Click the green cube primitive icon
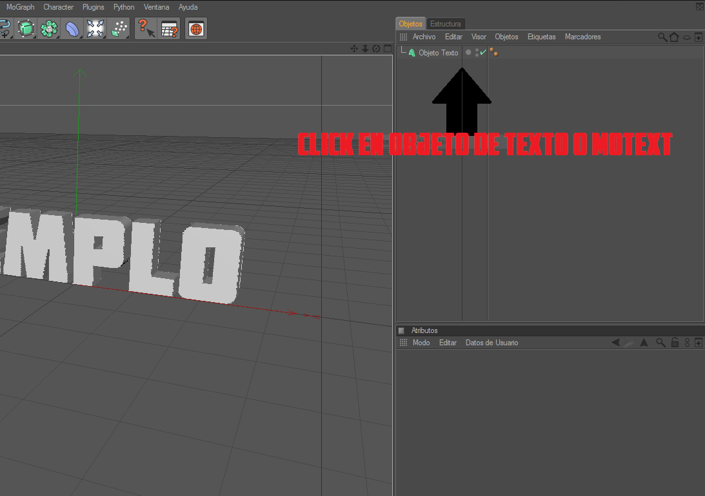 tap(26, 28)
